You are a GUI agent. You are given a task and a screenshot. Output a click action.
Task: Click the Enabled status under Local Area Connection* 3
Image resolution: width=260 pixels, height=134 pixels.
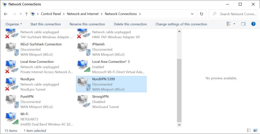(x=98, y=67)
